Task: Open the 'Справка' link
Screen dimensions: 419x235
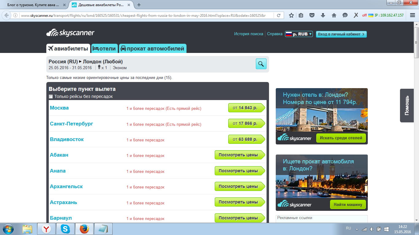Action: [275, 34]
